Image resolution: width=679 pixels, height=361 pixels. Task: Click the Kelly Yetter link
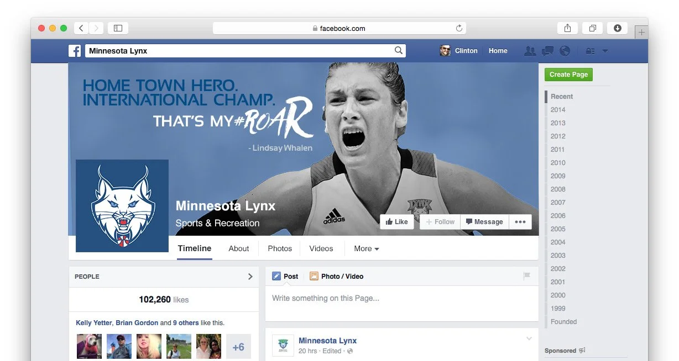tap(93, 323)
